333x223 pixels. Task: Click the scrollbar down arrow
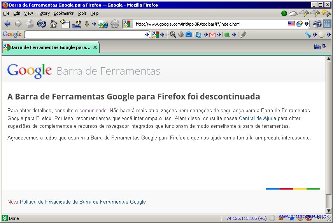[x=329, y=211]
